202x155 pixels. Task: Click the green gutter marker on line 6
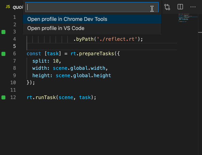(x=4, y=54)
